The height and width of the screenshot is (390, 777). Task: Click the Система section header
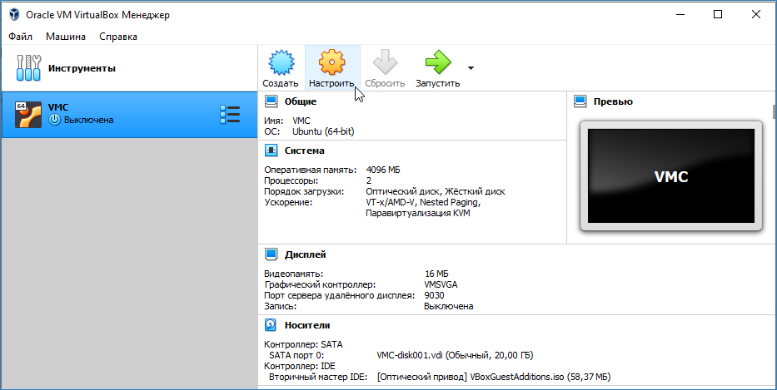pos(304,151)
